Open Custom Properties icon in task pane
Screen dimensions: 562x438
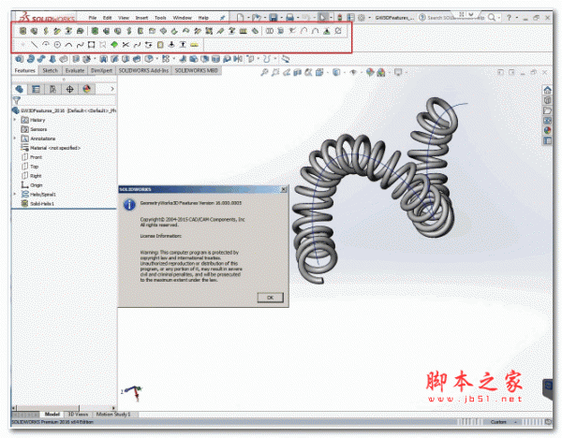click(547, 141)
